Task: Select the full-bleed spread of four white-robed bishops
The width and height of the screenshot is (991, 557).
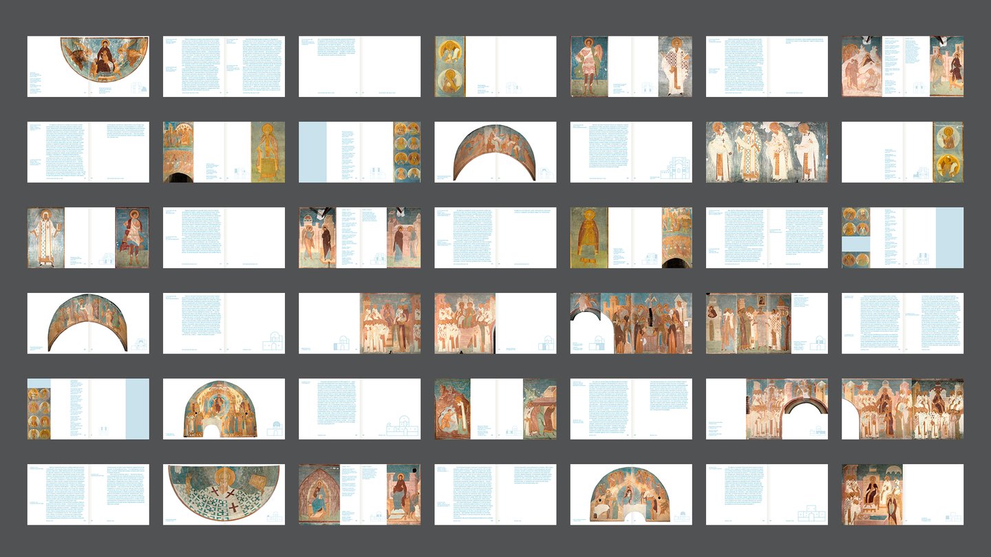Action: 767,152
